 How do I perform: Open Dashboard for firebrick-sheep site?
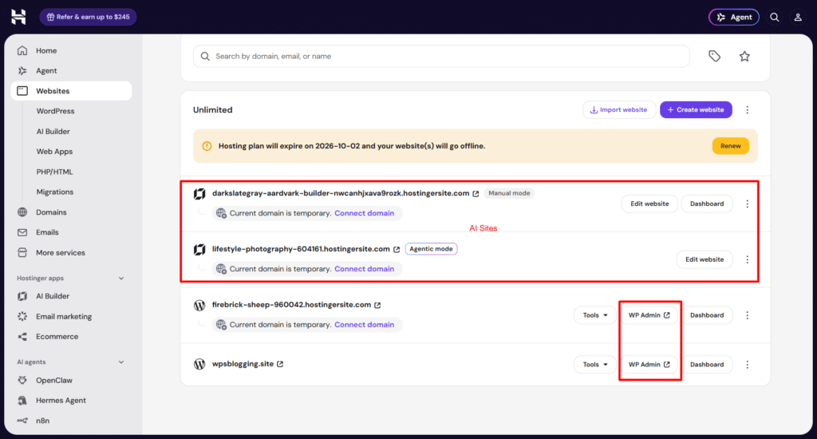coord(707,315)
